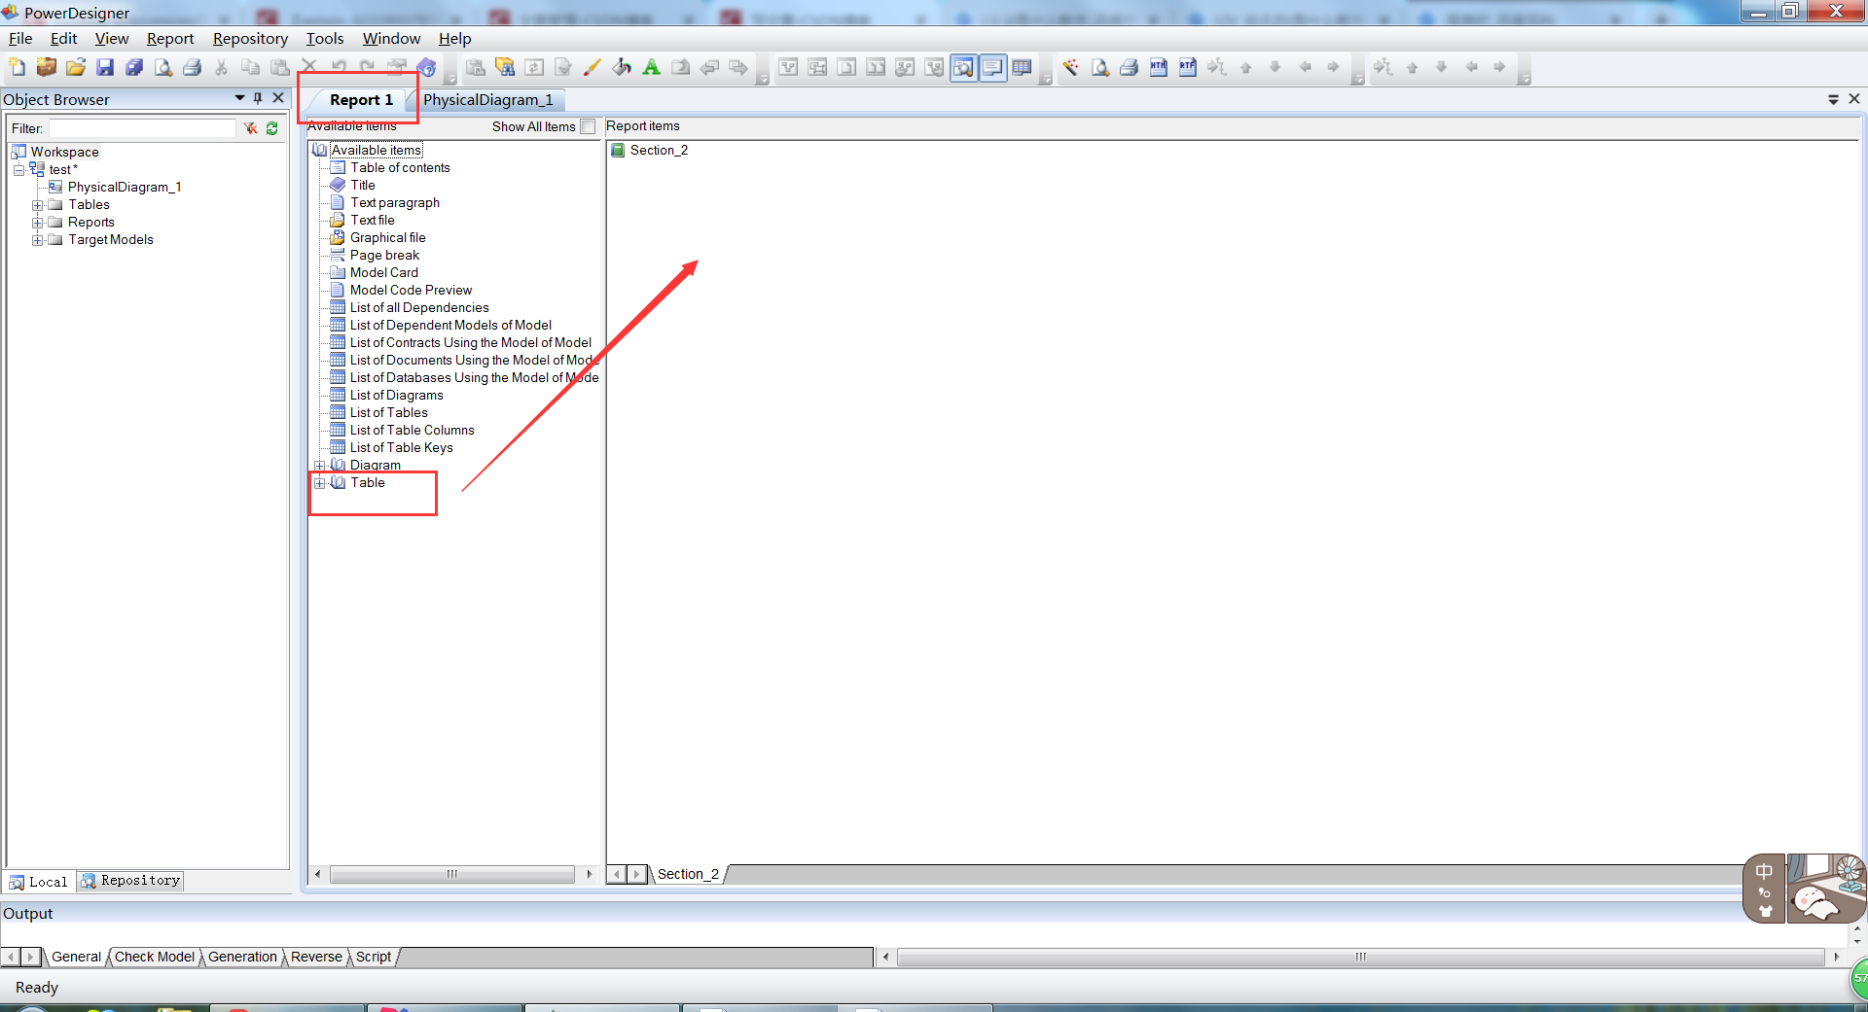The height and width of the screenshot is (1012, 1868).
Task: Select the Page break item
Action: (x=384, y=256)
